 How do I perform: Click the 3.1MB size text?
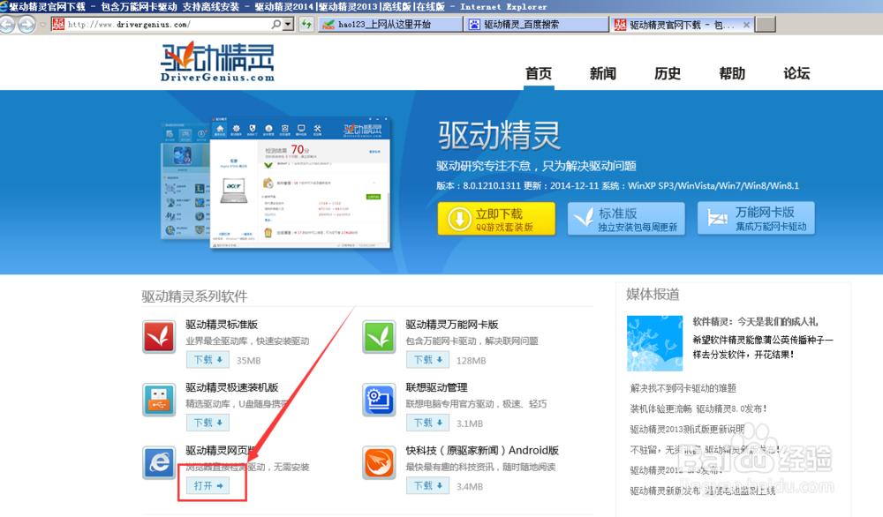470,423
